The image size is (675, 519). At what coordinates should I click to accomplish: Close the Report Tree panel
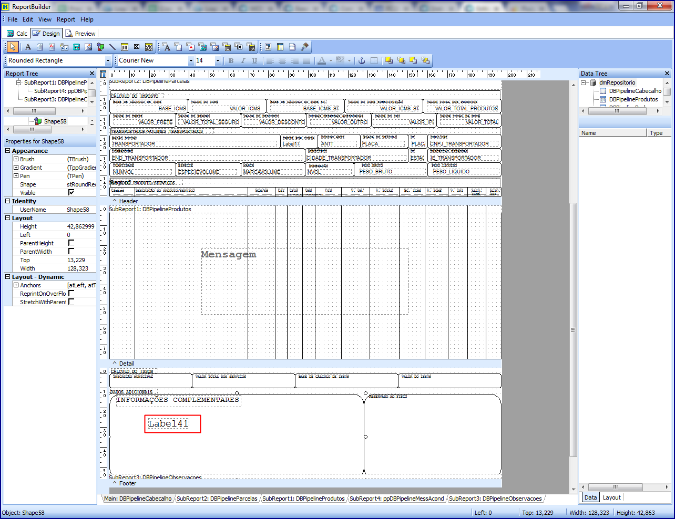[92, 74]
